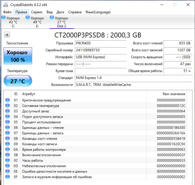Click the rotation rate value ---- (SSD)
Viewport: 195px width, 185px height.
pos(178,57)
